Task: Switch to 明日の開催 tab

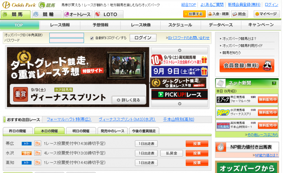Action: tap(81, 131)
